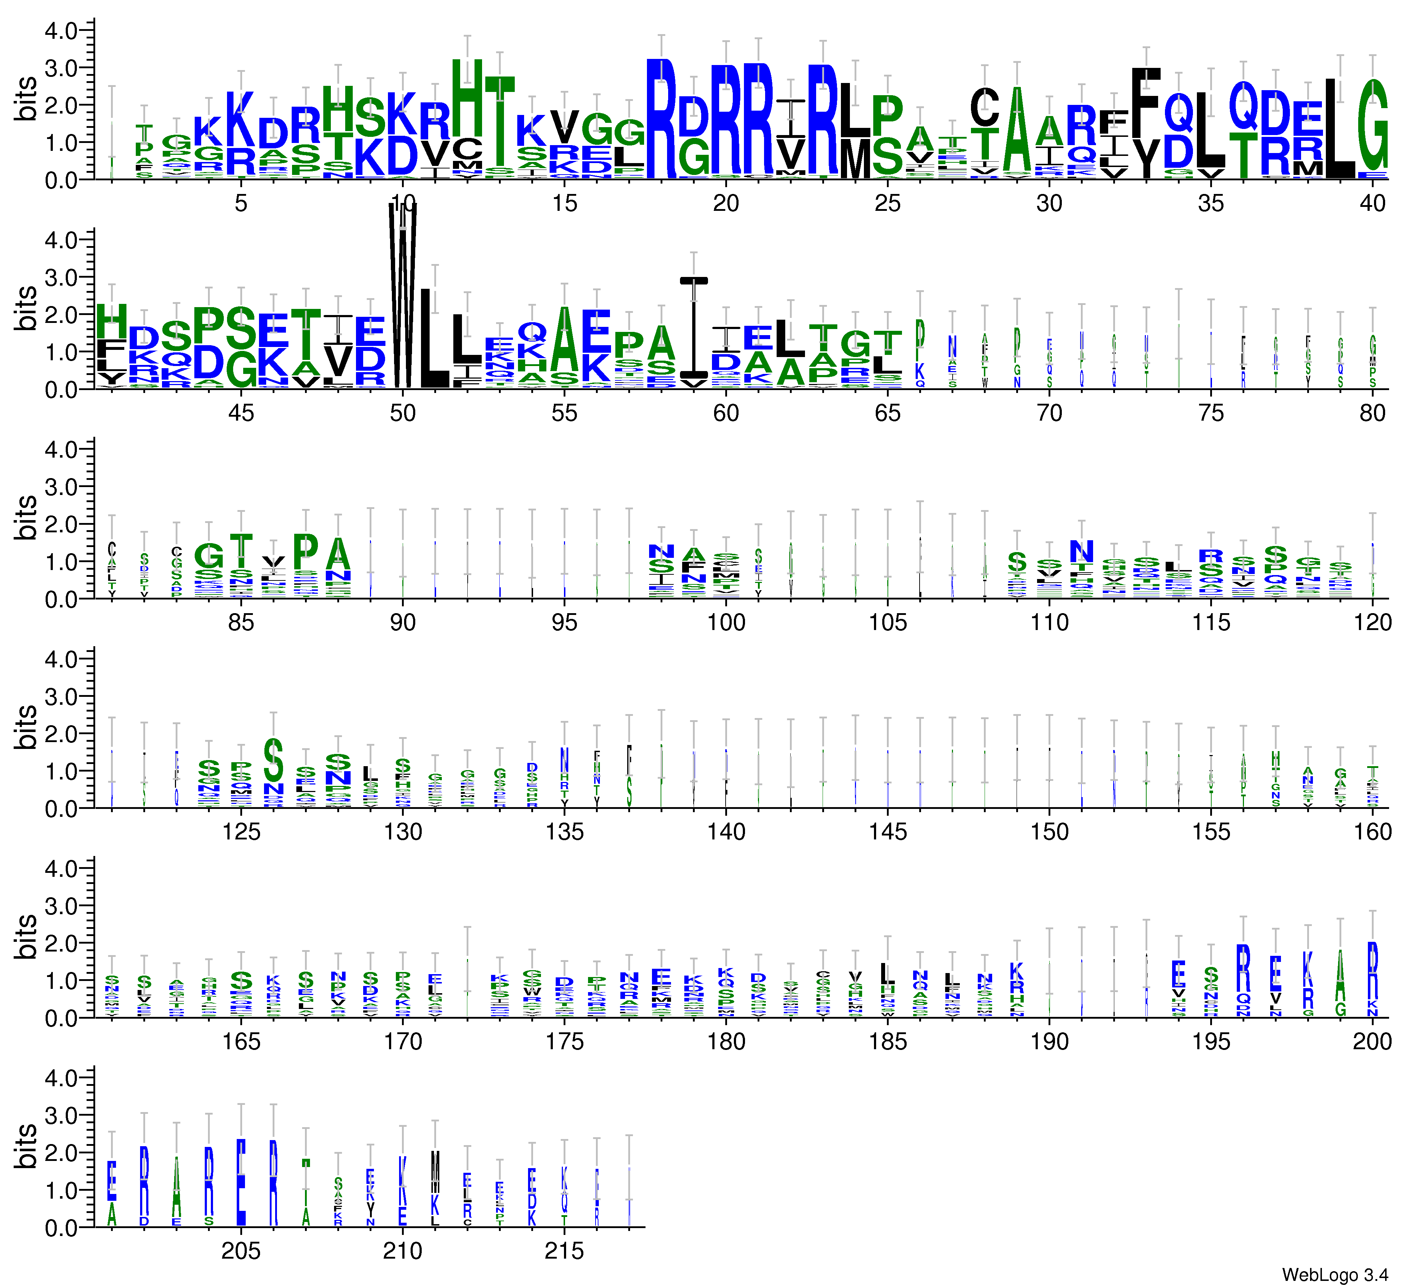Click the x-axis position label 100
The width and height of the screenshot is (1425, 1287).
726,622
